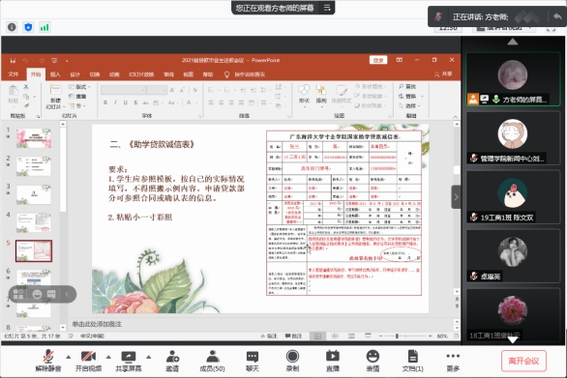Expand share options arrow beside 共享屏幕

(149, 357)
